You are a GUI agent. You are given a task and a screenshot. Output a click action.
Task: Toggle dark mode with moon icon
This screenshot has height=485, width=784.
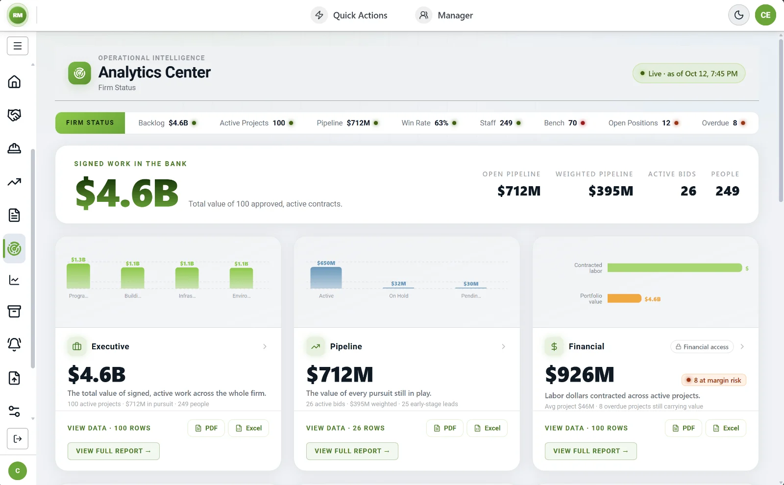739,15
